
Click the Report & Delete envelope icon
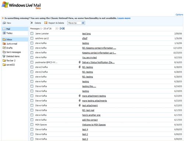[x=46, y=23]
